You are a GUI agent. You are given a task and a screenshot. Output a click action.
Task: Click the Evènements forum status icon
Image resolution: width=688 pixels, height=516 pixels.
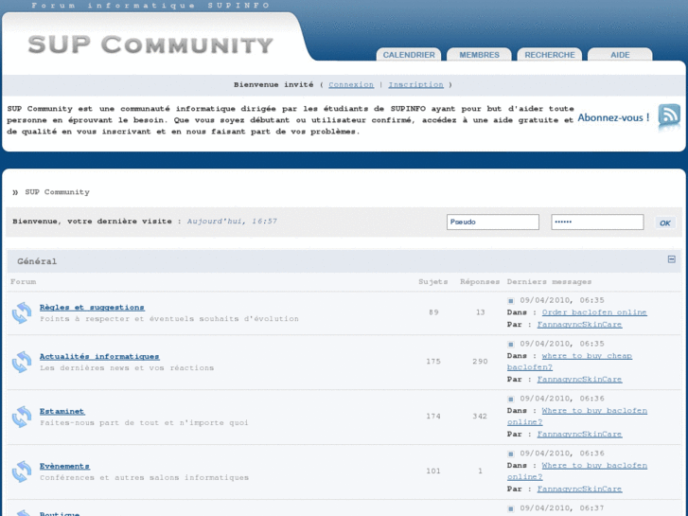pyautogui.click(x=22, y=472)
